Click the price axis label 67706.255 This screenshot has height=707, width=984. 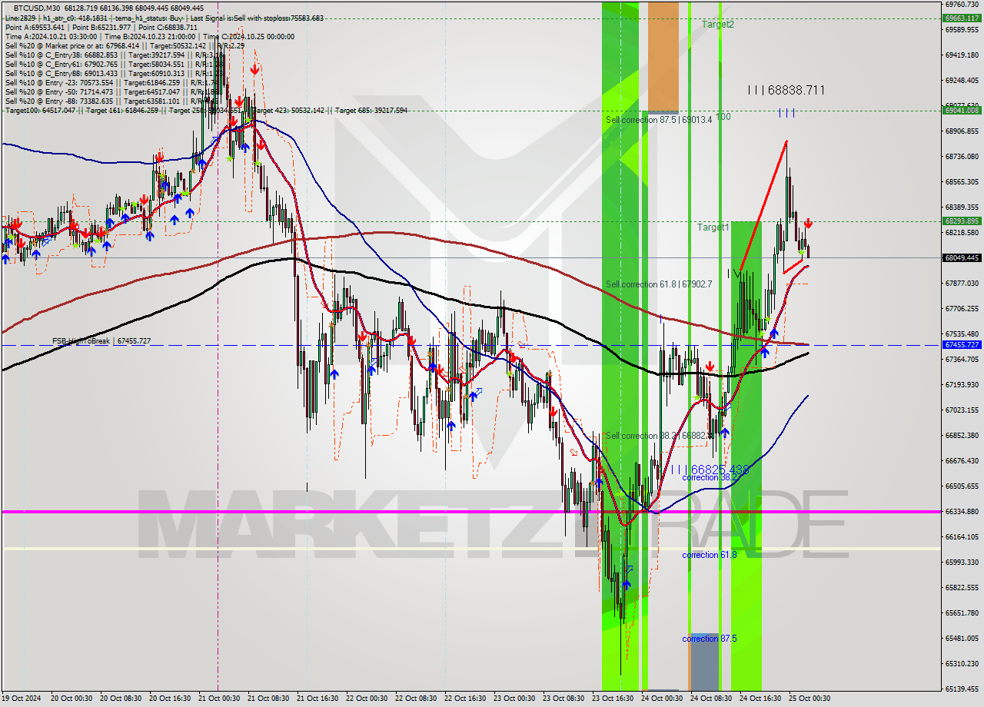pyautogui.click(x=962, y=308)
